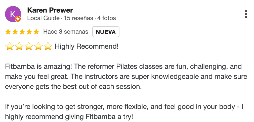Click the second gold rating star
Image resolution: width=254 pixels, height=122 pixels.
click(15, 32)
